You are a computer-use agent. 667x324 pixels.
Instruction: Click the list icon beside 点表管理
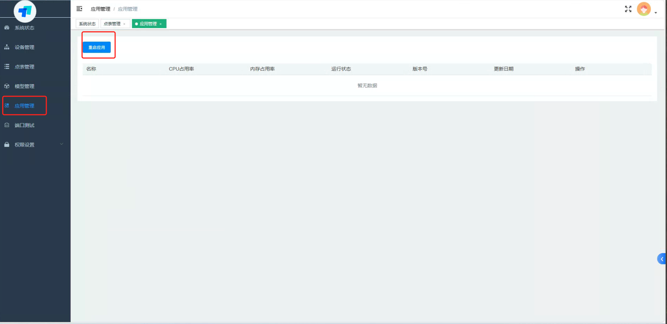[x=7, y=66]
